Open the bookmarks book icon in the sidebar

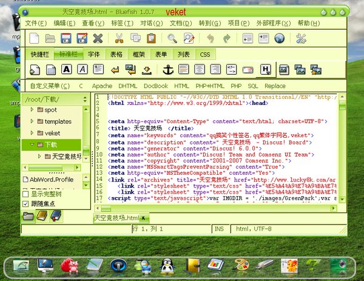(42, 216)
